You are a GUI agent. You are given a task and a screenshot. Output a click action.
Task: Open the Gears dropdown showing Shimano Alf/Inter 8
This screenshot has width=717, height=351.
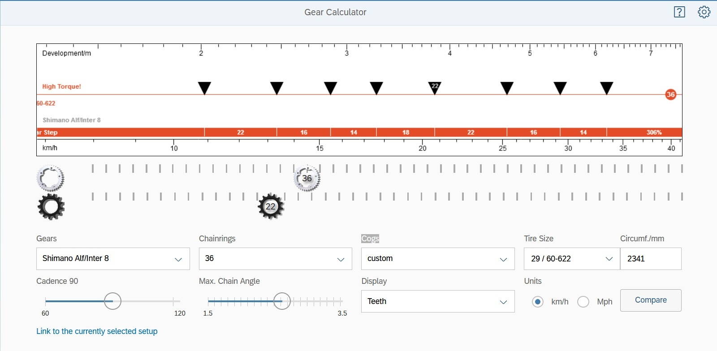coord(113,259)
